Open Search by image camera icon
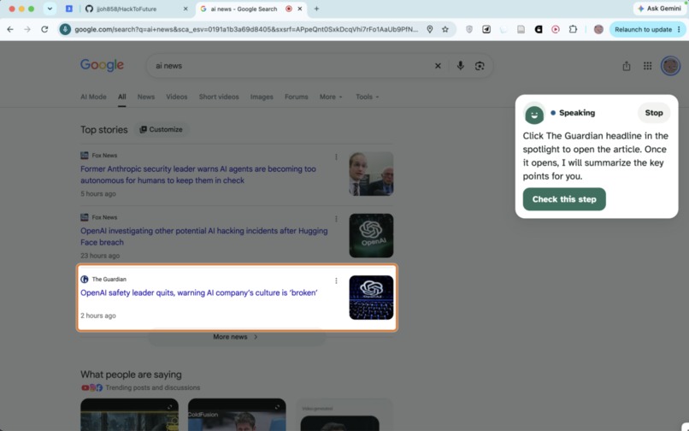 point(480,66)
